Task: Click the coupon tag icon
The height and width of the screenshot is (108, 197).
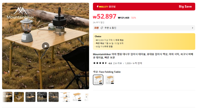Action: point(102,28)
